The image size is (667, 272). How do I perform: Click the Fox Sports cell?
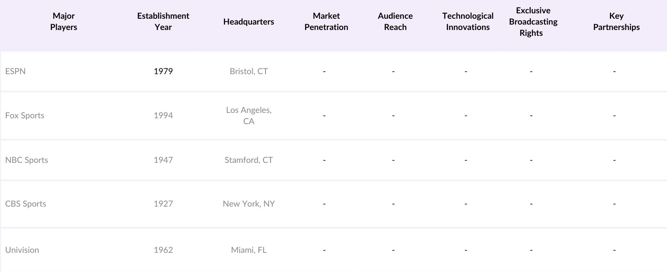coord(25,115)
